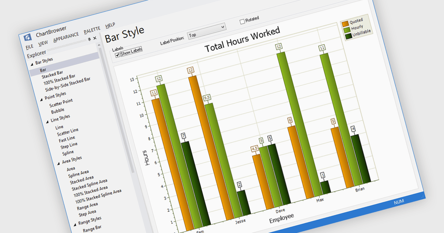This screenshot has width=444, height=233.
Task: Select 100% Stacked Bar style
Action: click(x=59, y=80)
